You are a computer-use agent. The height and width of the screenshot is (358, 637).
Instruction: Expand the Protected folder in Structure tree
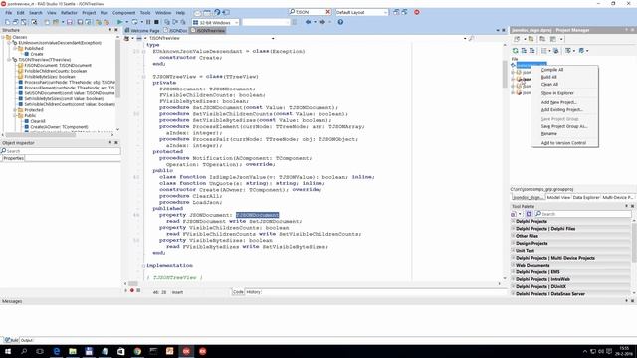(15, 110)
